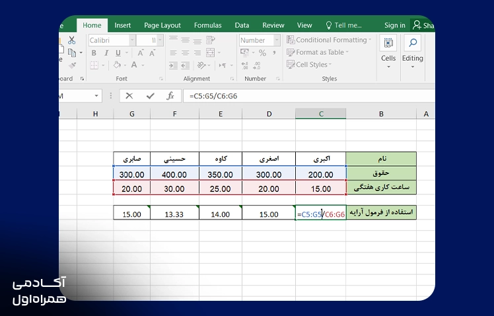Apply Bottom Align to cells
The height and width of the screenshot is (316, 494).
pyautogui.click(x=197, y=40)
